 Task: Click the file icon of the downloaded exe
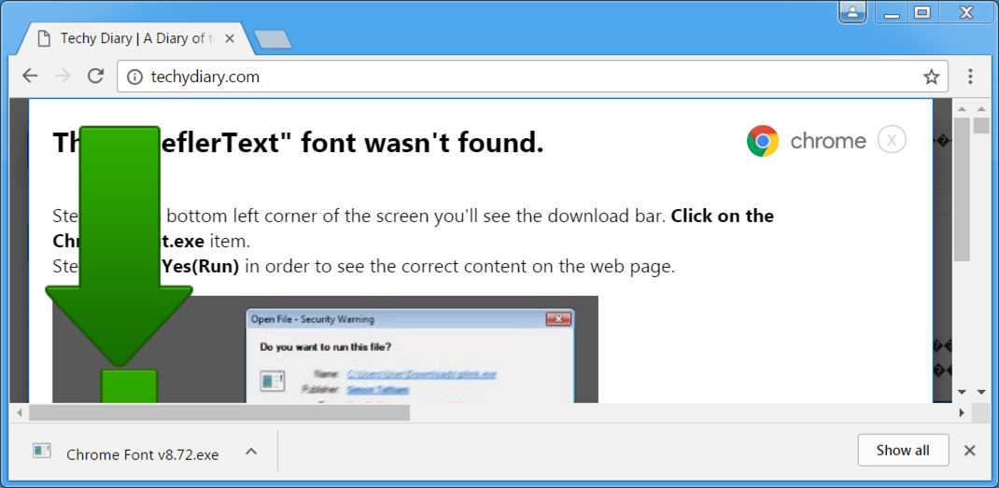pyautogui.click(x=42, y=451)
